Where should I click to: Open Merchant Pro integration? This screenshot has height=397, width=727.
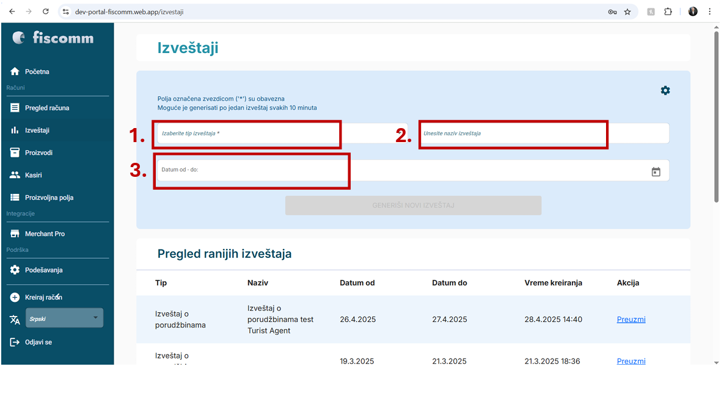tap(45, 234)
